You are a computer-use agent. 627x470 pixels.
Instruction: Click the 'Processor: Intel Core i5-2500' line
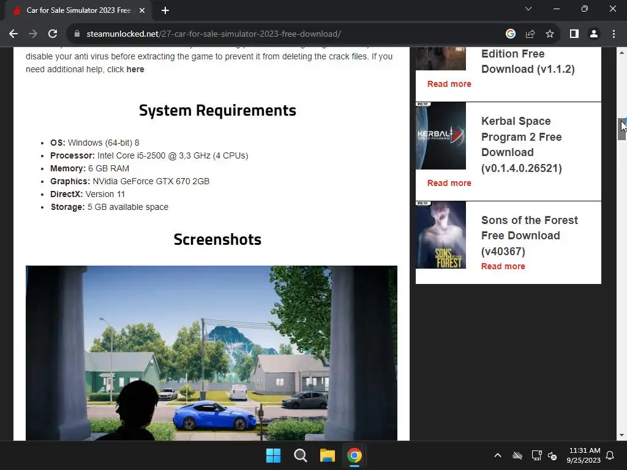tap(149, 155)
